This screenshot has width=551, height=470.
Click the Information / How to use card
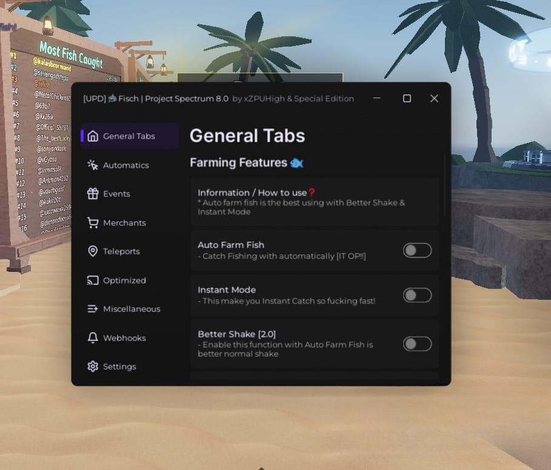pos(314,202)
